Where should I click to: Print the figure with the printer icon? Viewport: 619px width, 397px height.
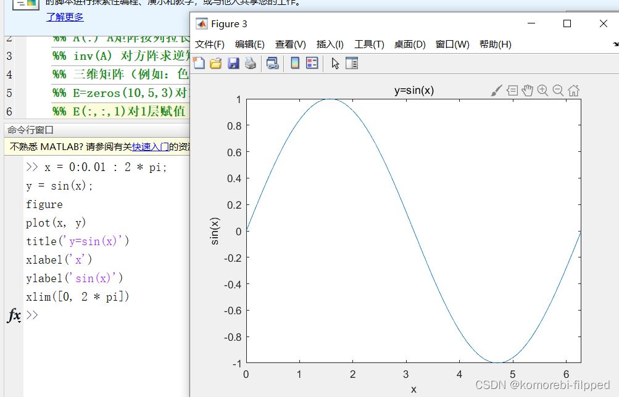(x=250, y=63)
